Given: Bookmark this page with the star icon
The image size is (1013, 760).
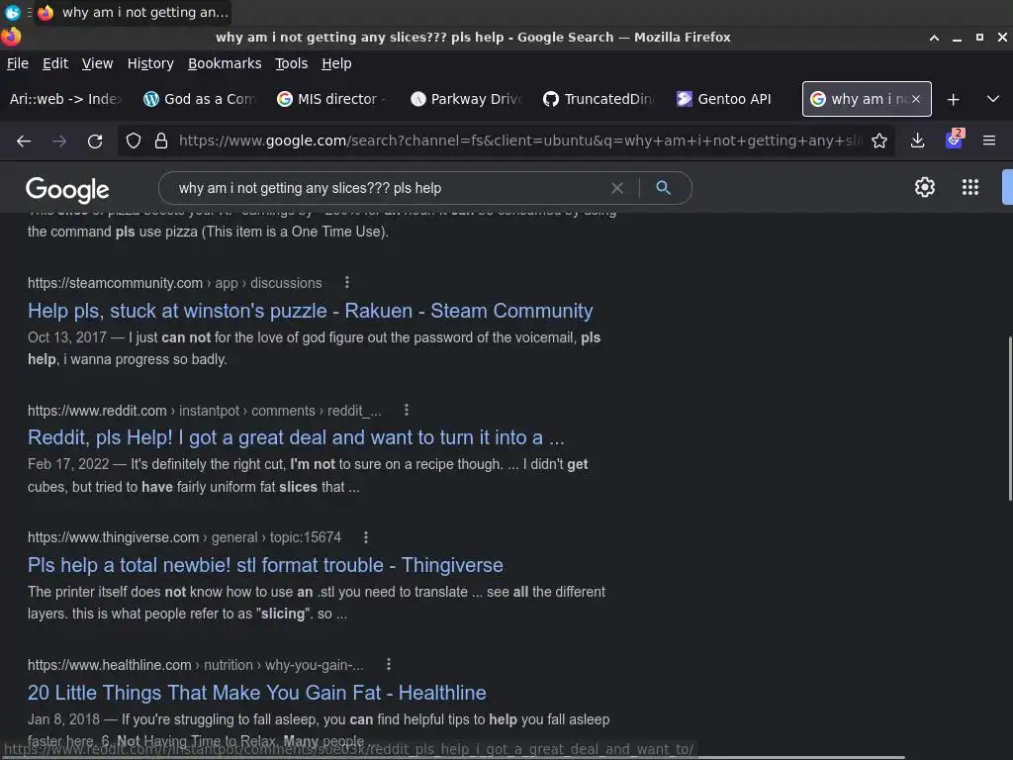Looking at the screenshot, I should point(878,141).
